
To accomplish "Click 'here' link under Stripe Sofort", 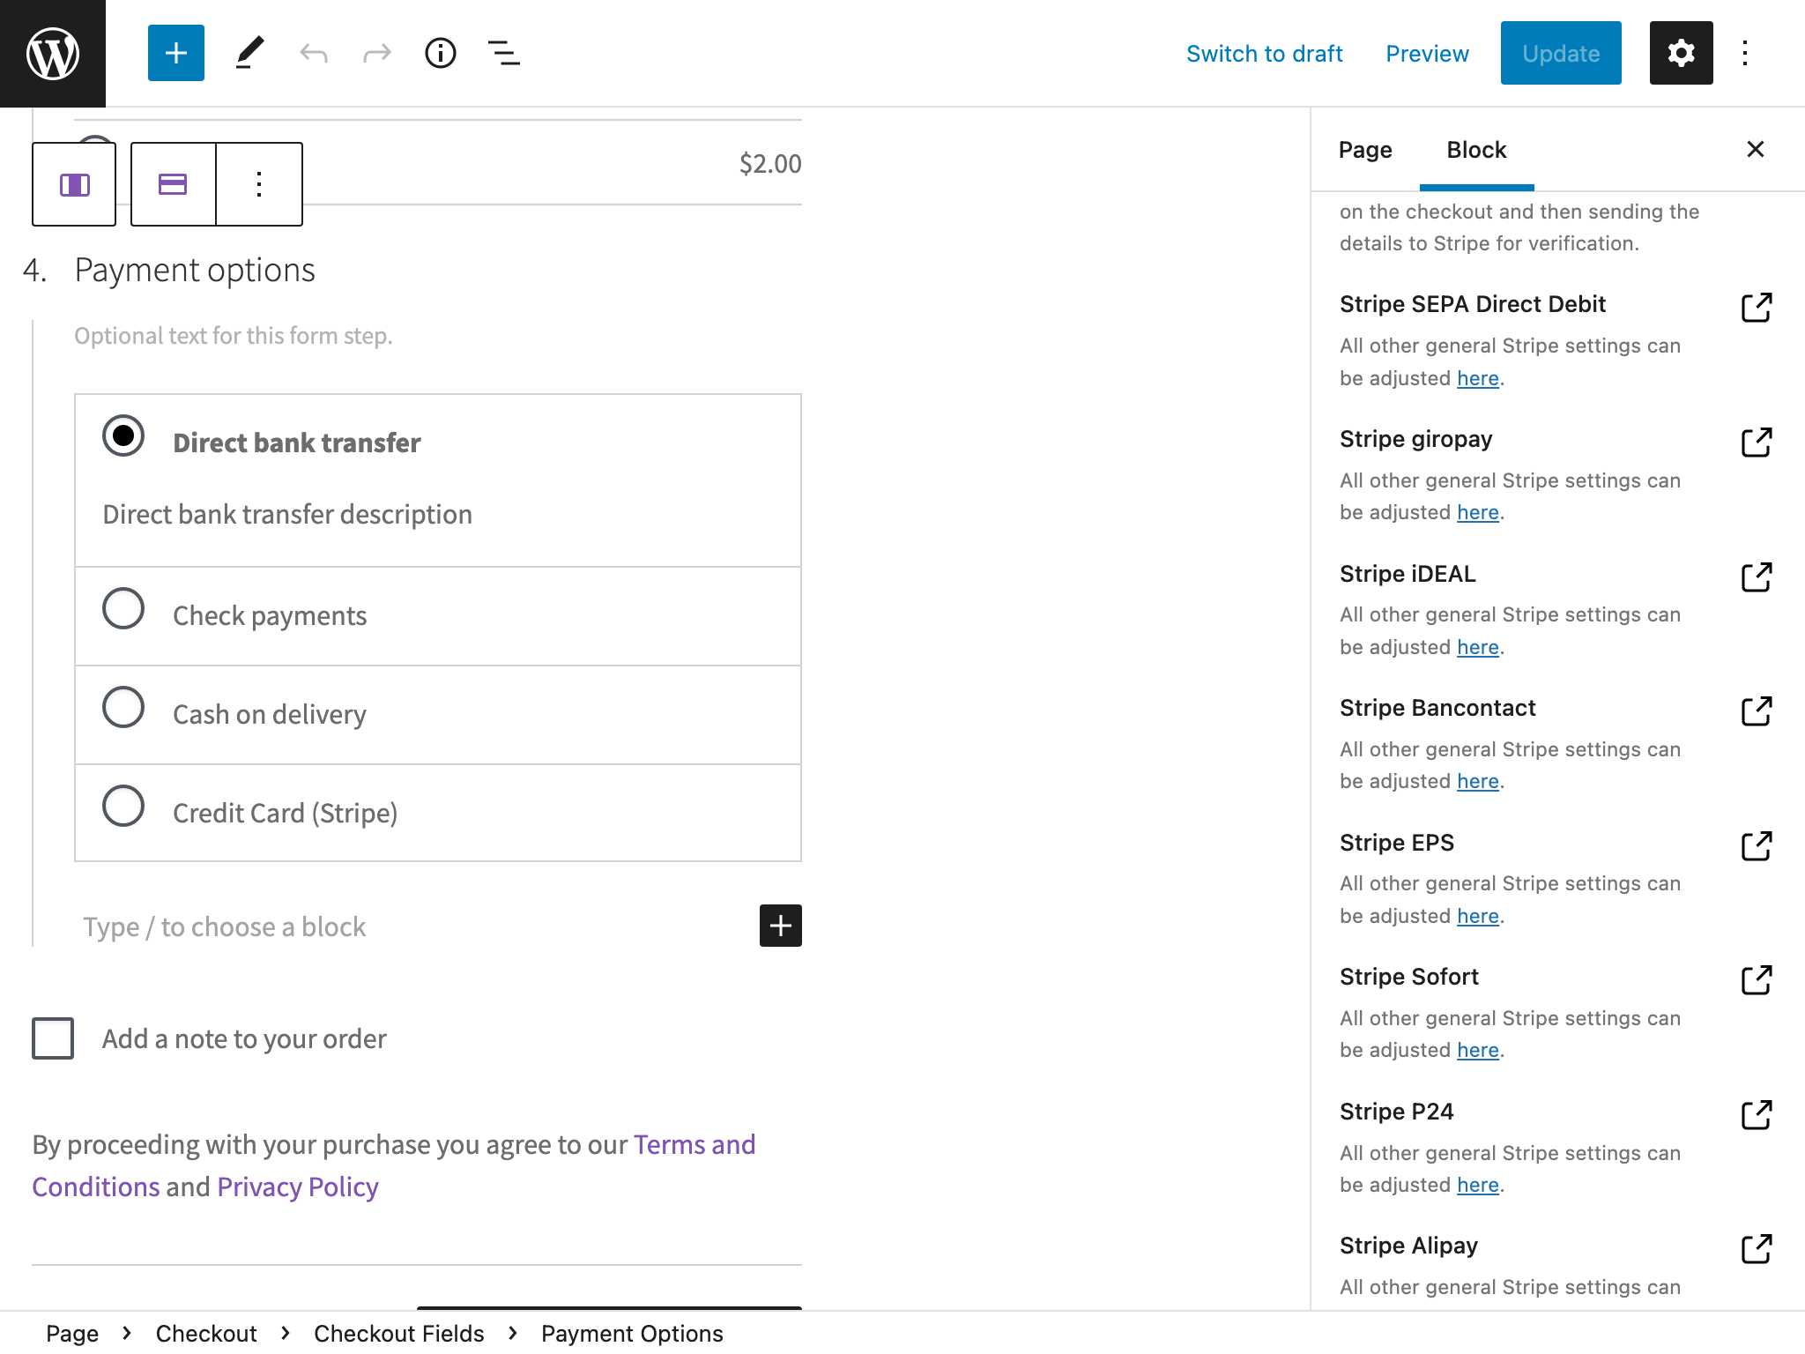I will click(1478, 1050).
